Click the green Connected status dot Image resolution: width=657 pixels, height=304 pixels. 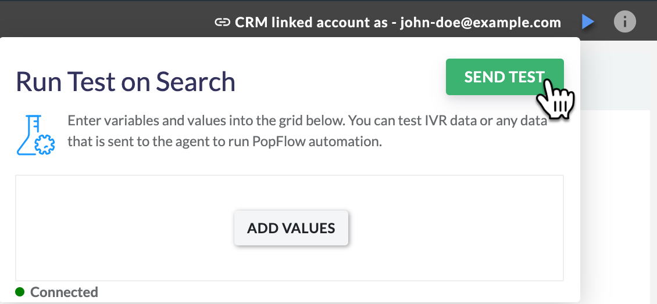(x=20, y=291)
